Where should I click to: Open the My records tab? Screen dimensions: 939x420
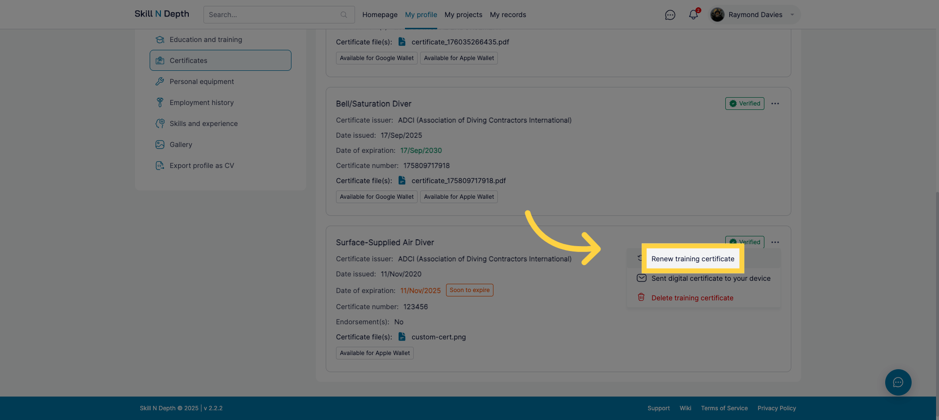pyautogui.click(x=508, y=15)
